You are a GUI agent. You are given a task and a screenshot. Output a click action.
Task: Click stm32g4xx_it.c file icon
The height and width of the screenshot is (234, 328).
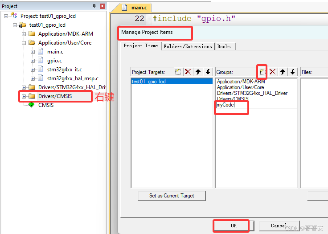click(41, 69)
